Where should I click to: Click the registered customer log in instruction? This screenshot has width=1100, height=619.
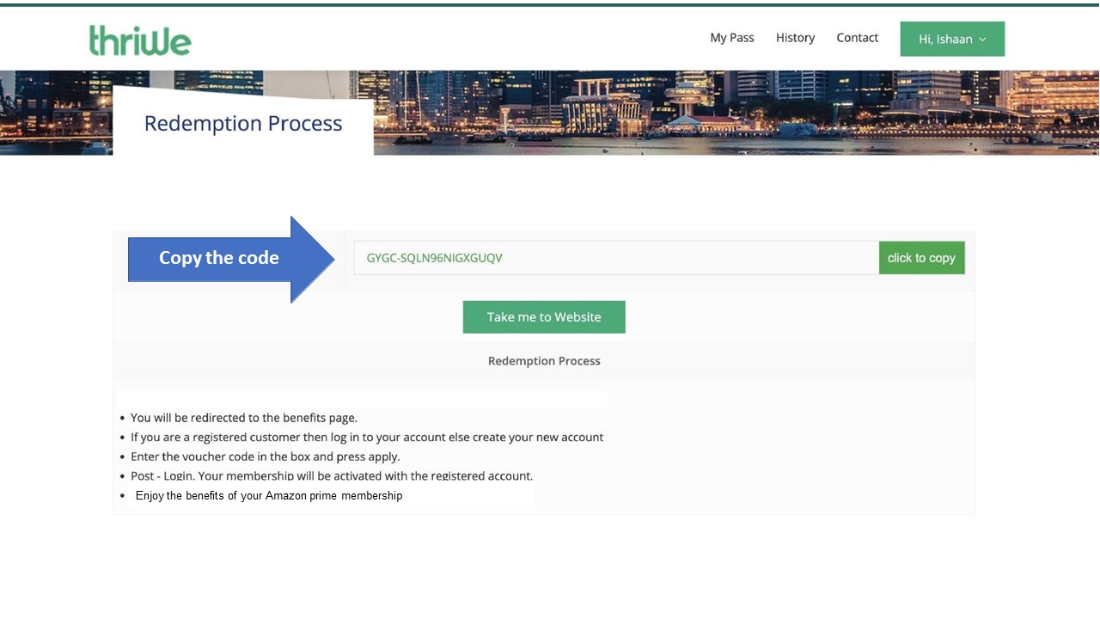coord(367,437)
